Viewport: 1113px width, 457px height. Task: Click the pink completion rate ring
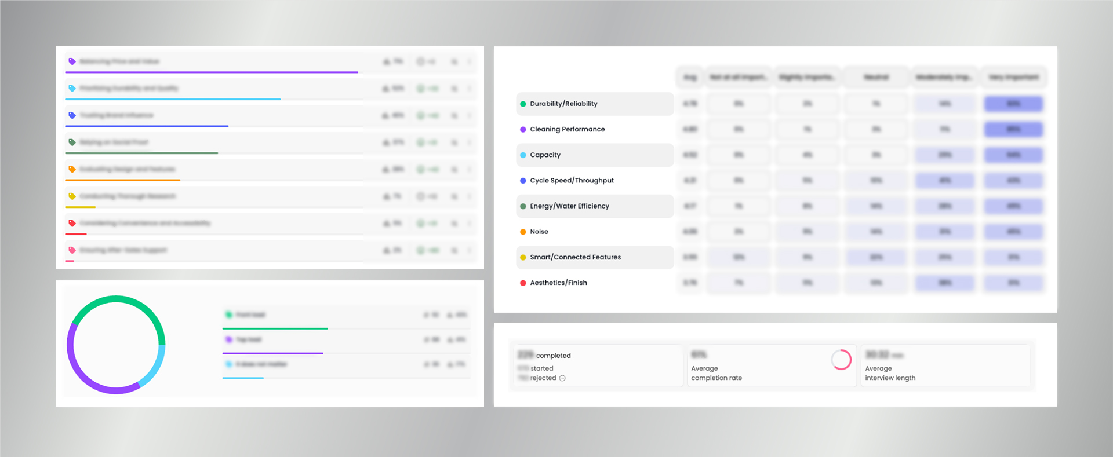(x=841, y=360)
